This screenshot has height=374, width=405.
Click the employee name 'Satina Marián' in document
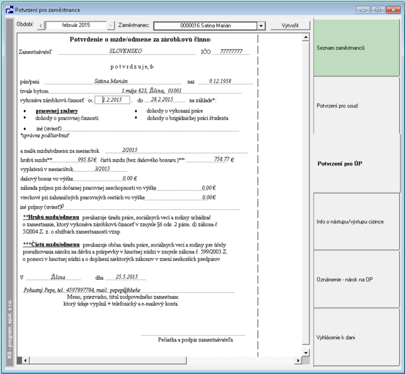tap(111, 81)
